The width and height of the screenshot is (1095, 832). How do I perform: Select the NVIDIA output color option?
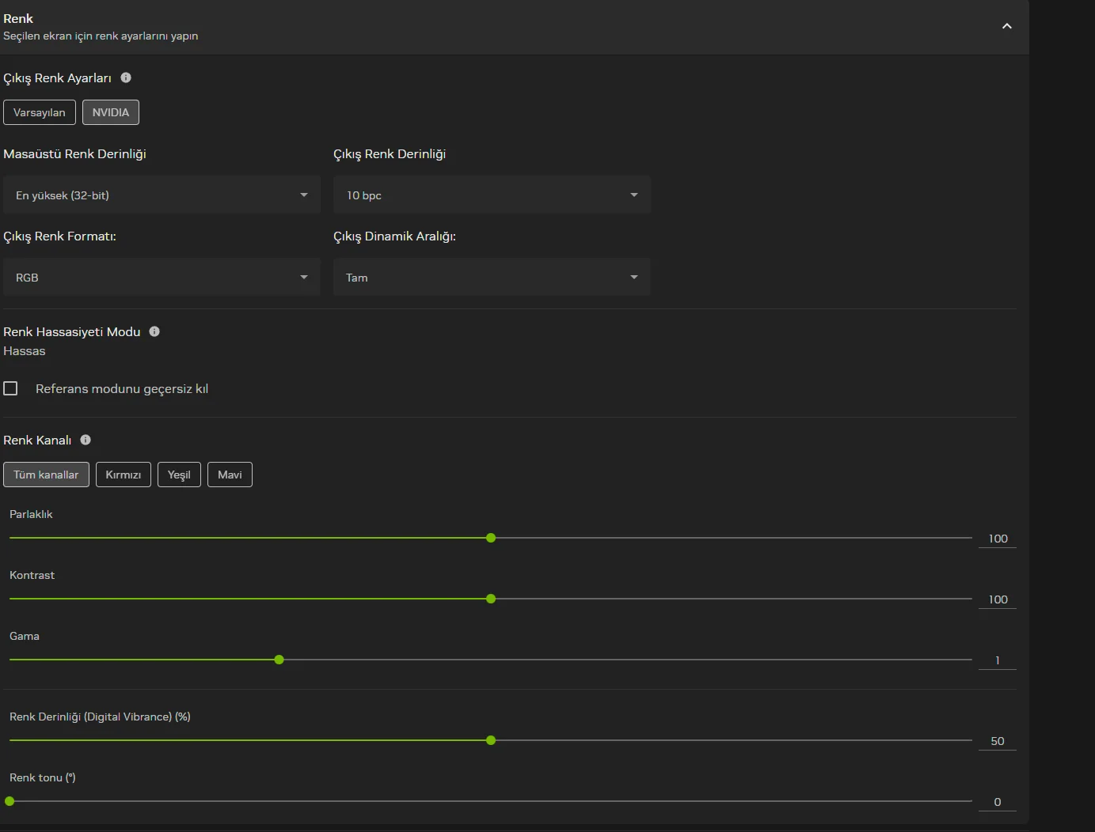111,112
